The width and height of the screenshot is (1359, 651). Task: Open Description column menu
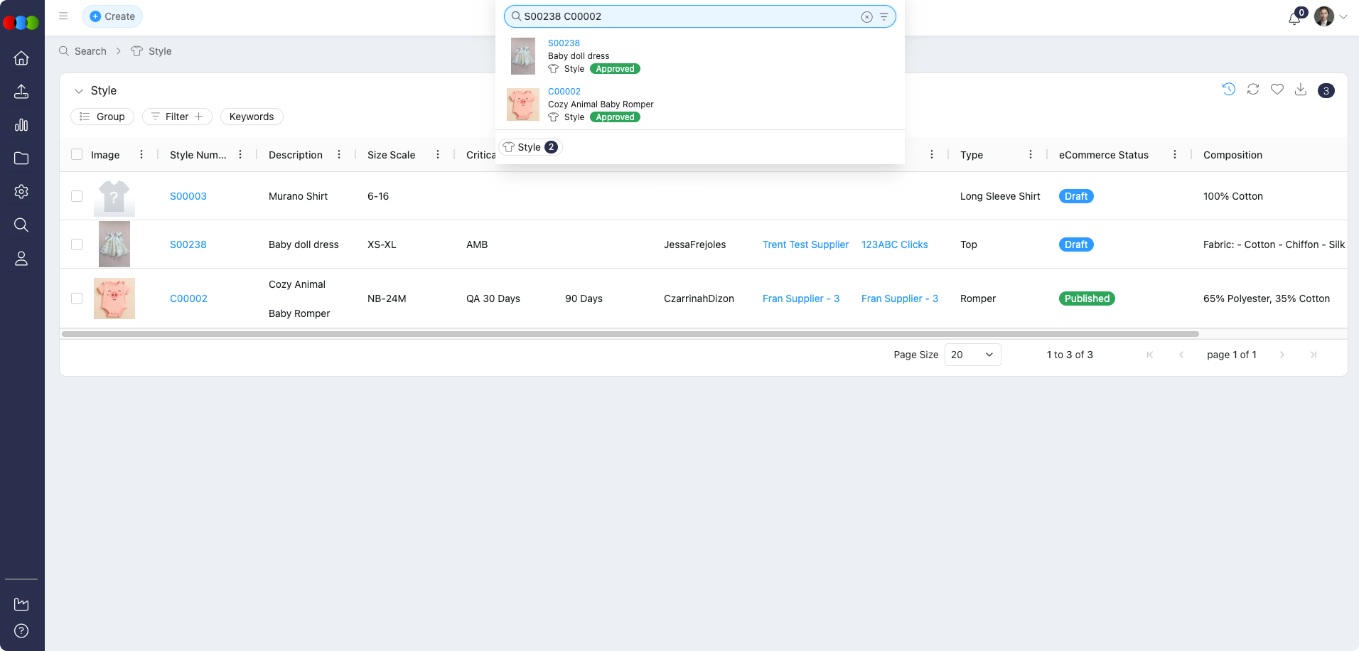point(339,155)
